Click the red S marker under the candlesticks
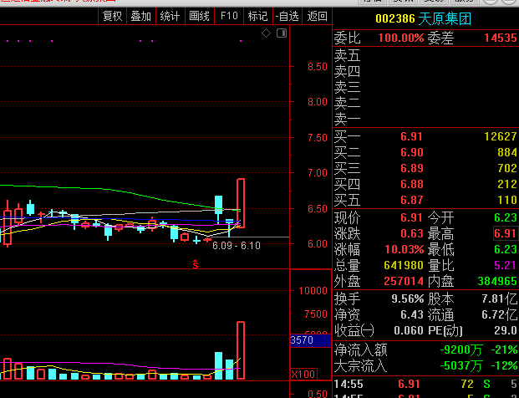 (196, 264)
